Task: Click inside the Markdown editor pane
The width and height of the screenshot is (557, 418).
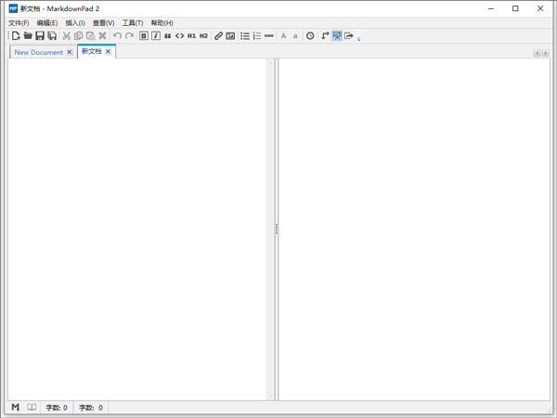Action: pyautogui.click(x=137, y=229)
